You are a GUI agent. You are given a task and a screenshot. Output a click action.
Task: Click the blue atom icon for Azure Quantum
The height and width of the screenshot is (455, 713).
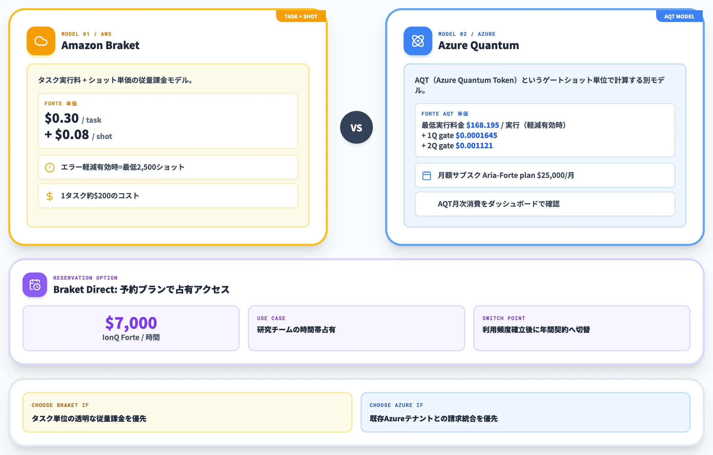[418, 41]
